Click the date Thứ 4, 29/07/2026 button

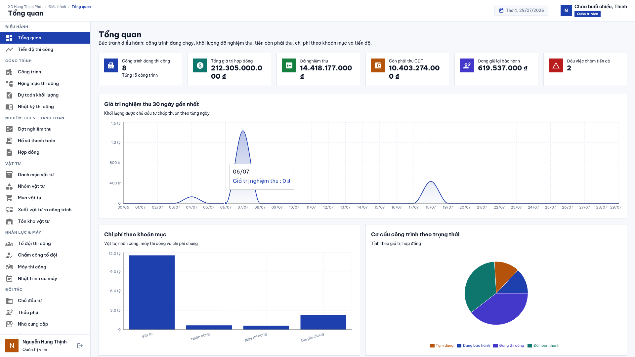click(521, 11)
